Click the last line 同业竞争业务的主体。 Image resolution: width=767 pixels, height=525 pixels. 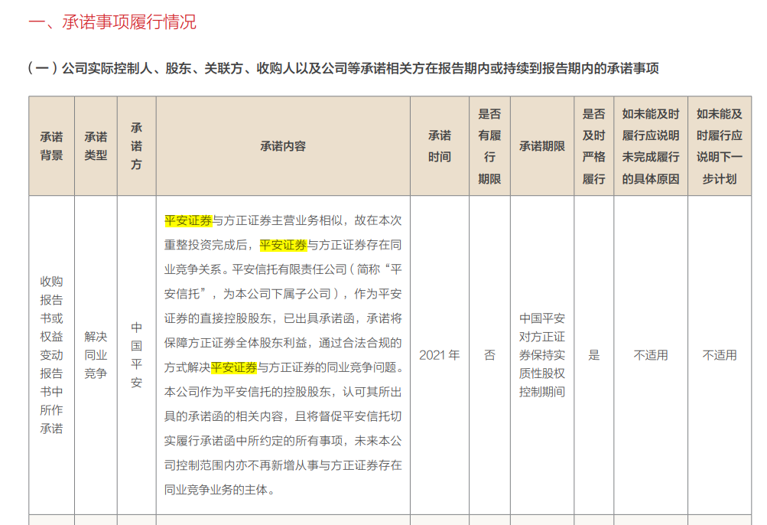(219, 490)
